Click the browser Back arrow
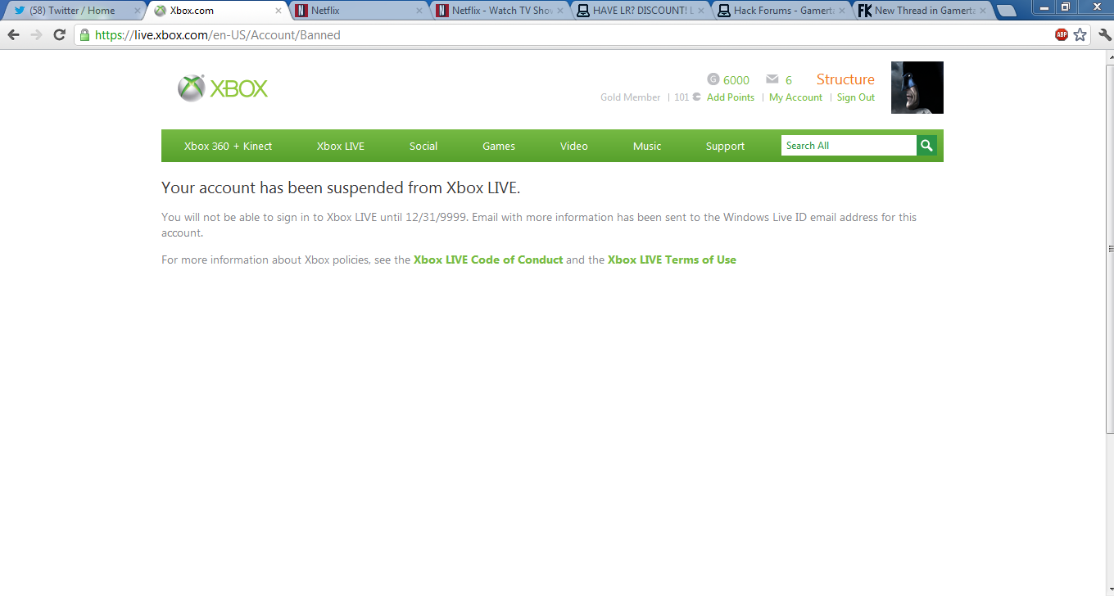The height and width of the screenshot is (596, 1114). 13,35
